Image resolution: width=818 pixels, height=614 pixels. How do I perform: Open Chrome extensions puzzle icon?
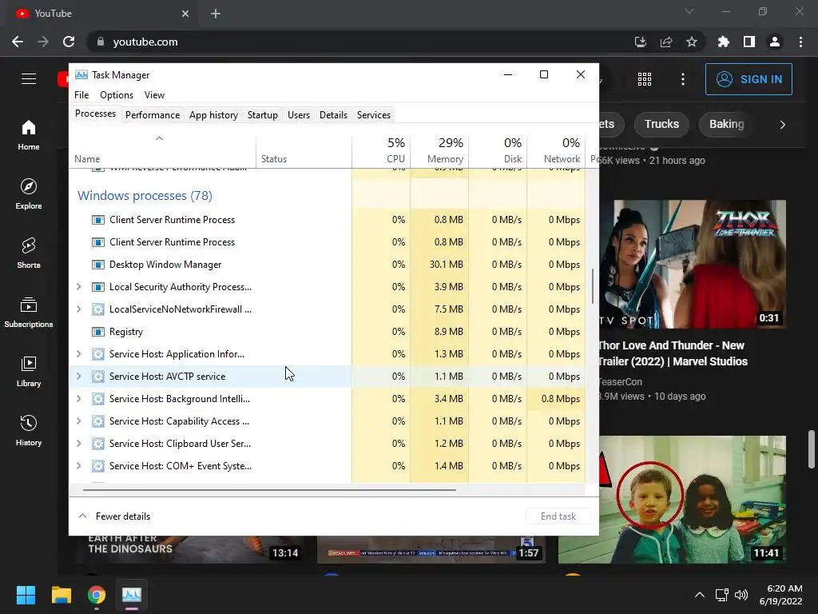pyautogui.click(x=723, y=42)
